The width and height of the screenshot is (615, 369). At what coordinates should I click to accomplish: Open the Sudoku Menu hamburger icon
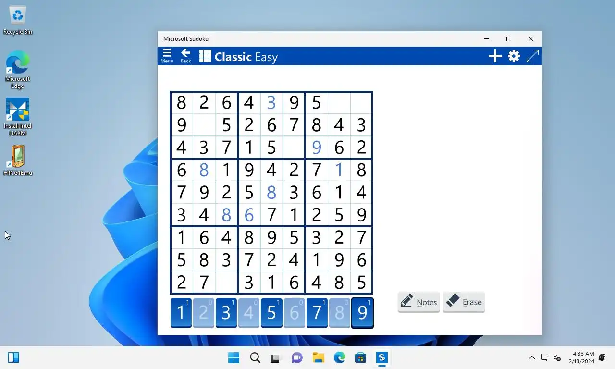167,56
